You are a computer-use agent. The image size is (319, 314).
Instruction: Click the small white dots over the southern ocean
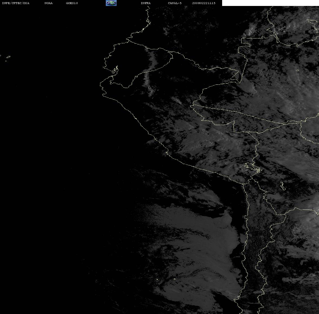[x=166, y=279]
